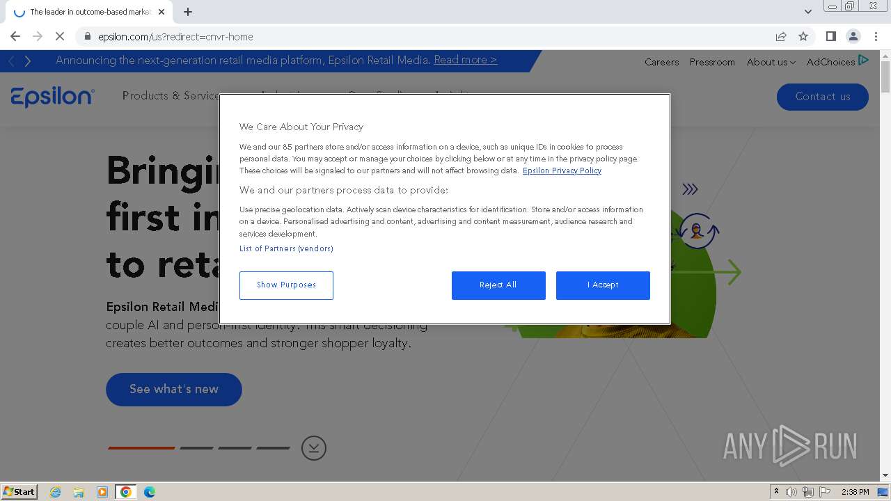The height and width of the screenshot is (501, 891).
Task: Open File Explorer from the taskbar
Action: [79, 492]
